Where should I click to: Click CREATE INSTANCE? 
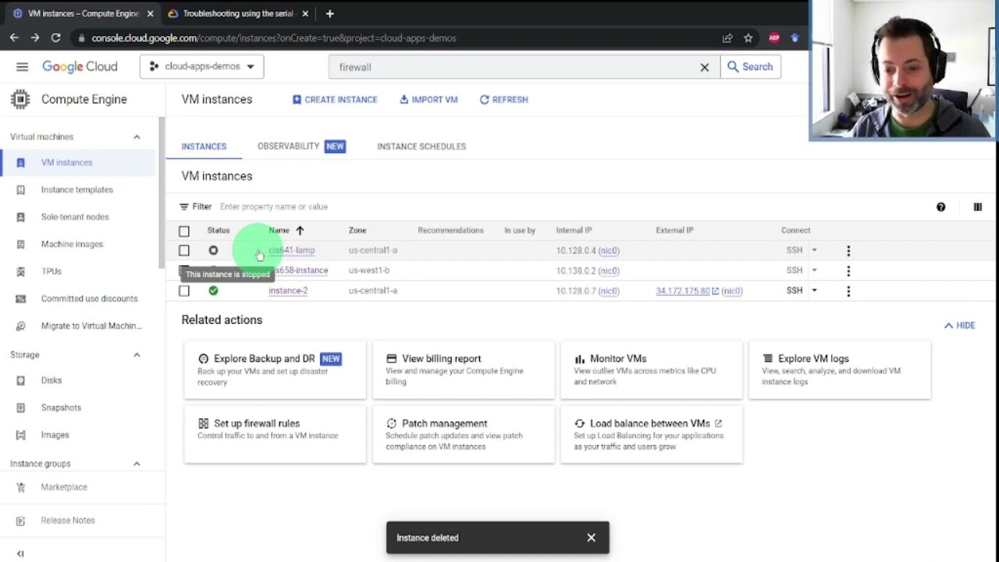click(335, 100)
